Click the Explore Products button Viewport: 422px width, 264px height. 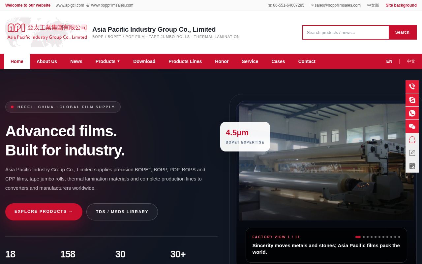44,212
